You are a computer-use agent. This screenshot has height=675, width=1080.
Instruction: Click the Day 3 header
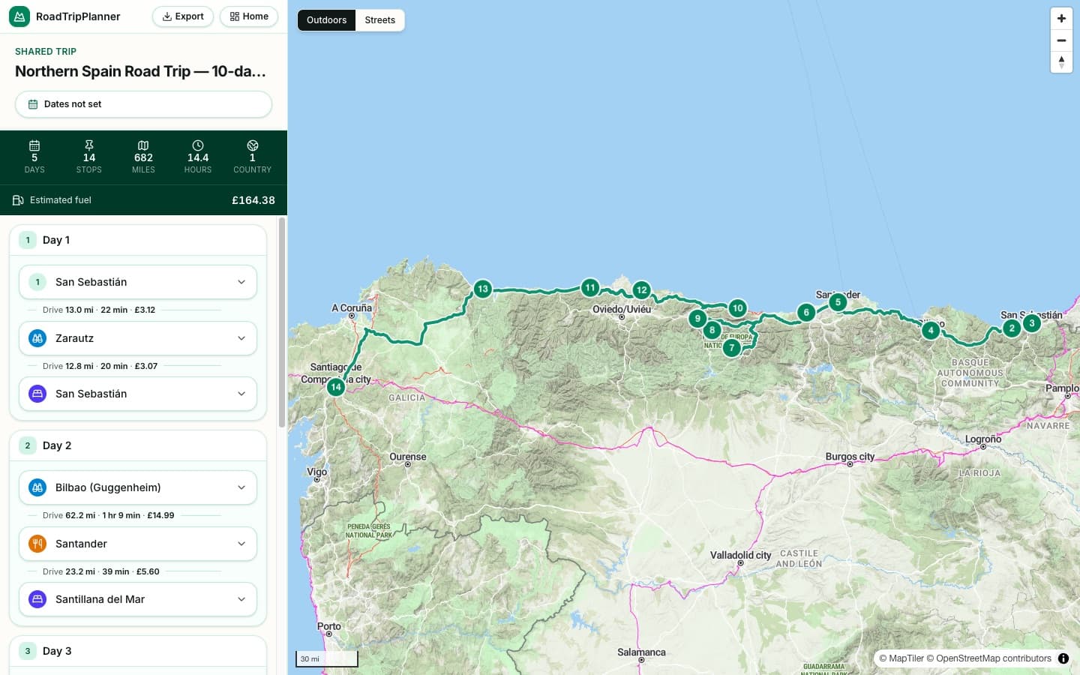tap(138, 651)
